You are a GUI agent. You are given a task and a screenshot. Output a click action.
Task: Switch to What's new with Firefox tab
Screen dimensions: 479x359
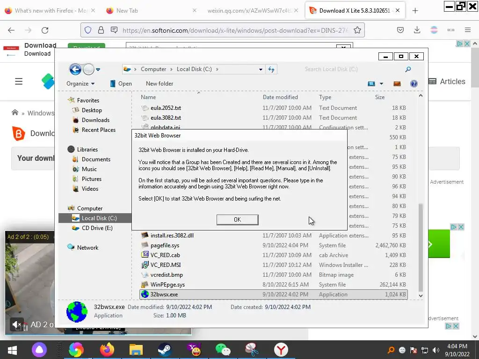49,11
